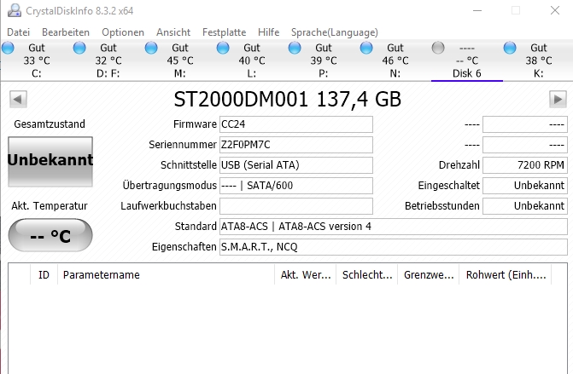573x374 pixels.
Task: Click the blue status orb for drive K:
Action: (510, 48)
